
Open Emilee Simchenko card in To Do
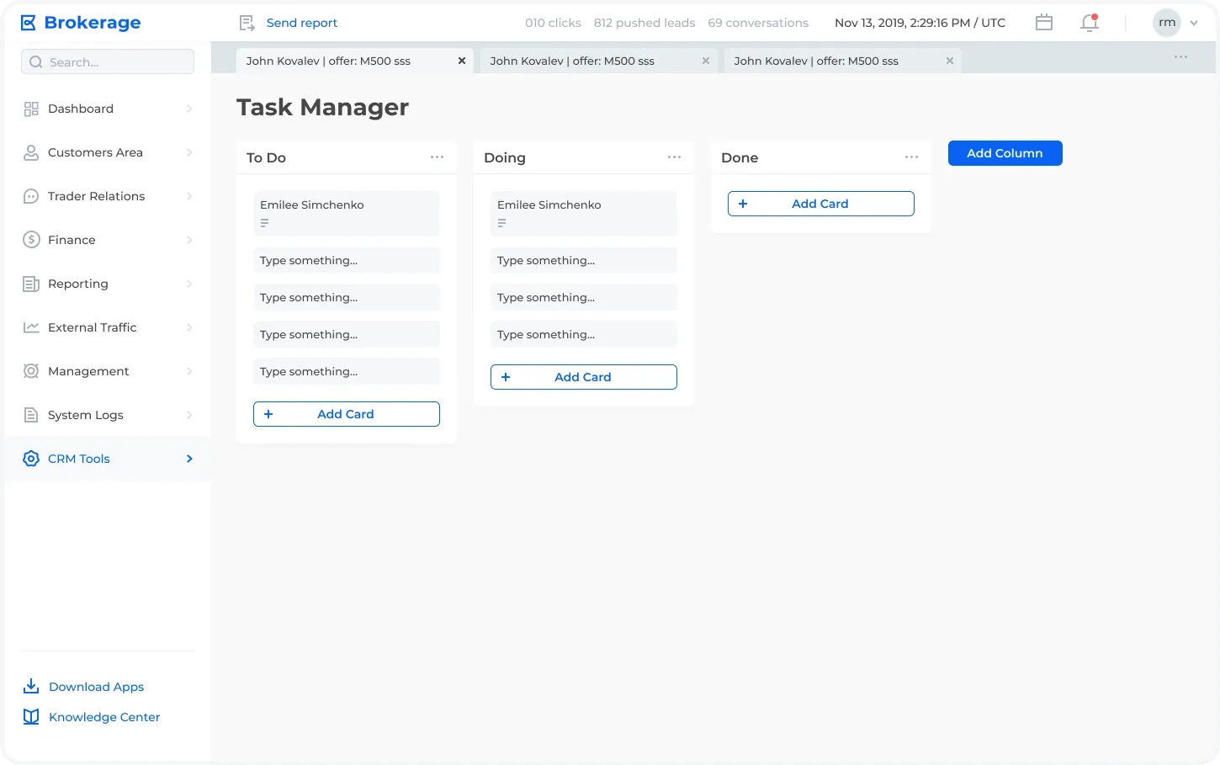pyautogui.click(x=347, y=214)
